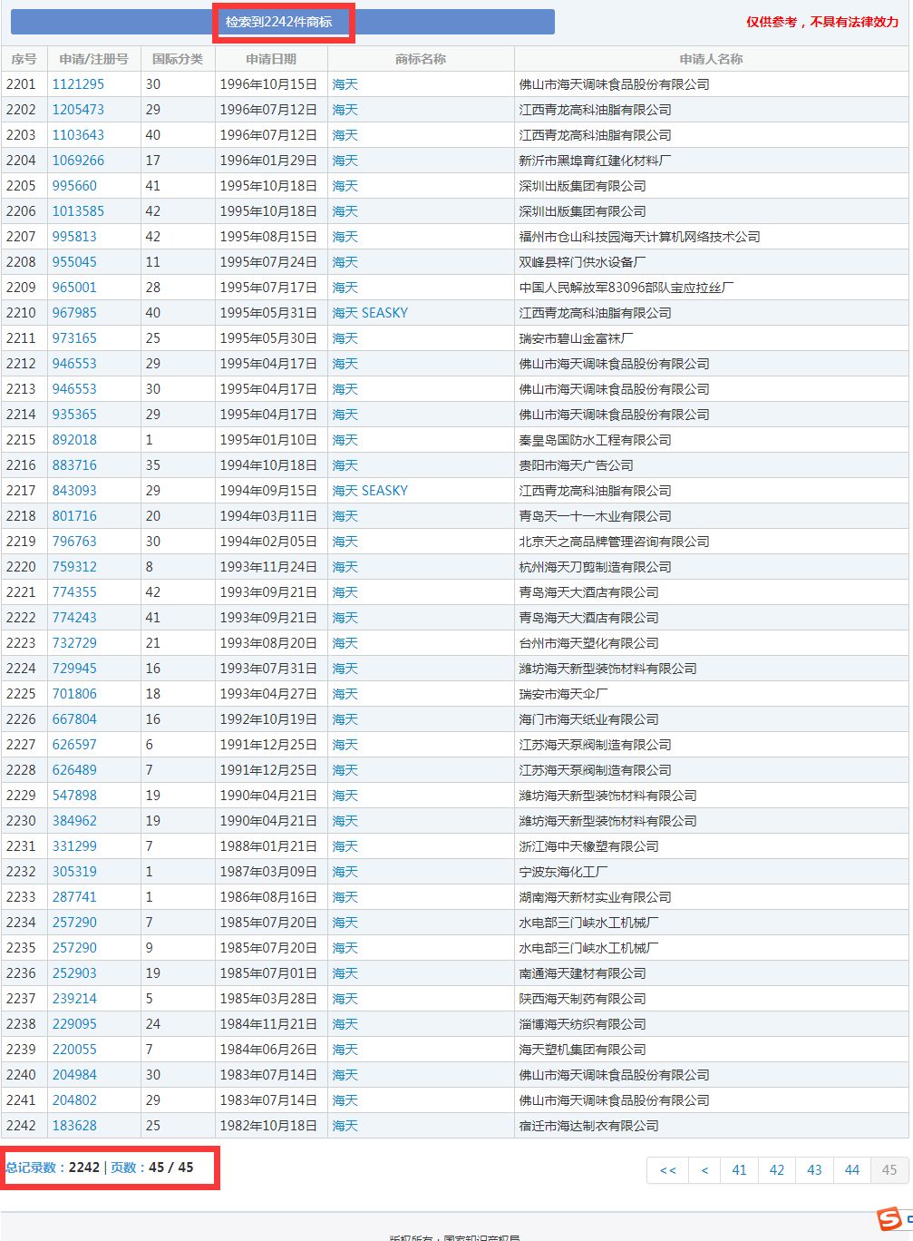The image size is (913, 1241).
Task: Click the Sogou input icon at bottom right
Action: (x=890, y=1219)
